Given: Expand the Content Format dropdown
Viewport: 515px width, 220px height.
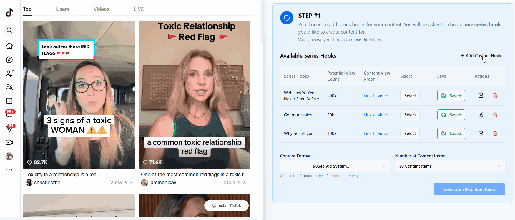Looking at the screenshot, I should [335, 166].
